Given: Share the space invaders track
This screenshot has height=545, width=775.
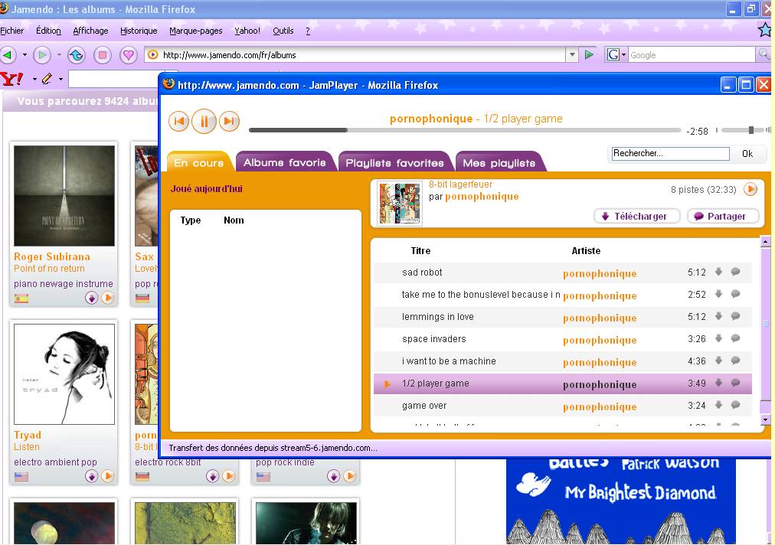Looking at the screenshot, I should (735, 338).
